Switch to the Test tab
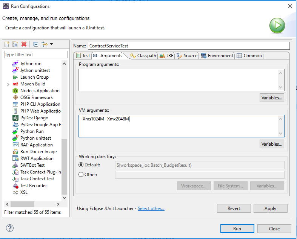 [x=83, y=56]
